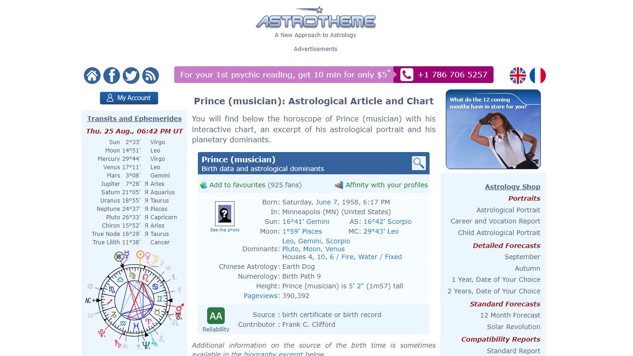The image size is (633, 356).
Task: Click the Pluto dominant link
Action: [291, 249]
